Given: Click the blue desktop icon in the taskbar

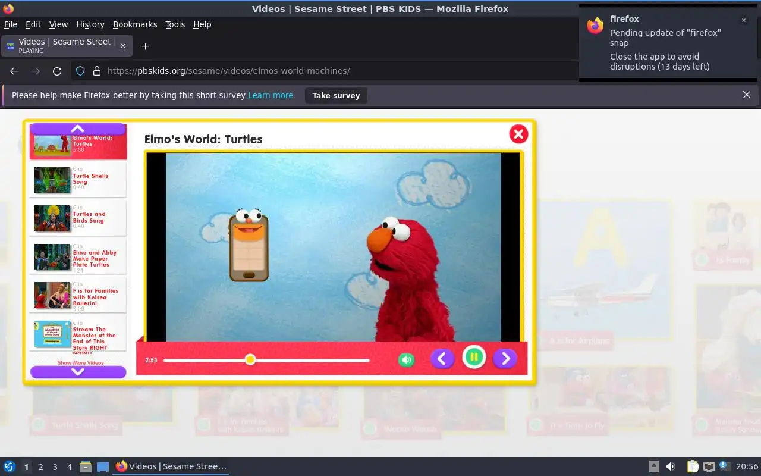Looking at the screenshot, I should click(103, 467).
